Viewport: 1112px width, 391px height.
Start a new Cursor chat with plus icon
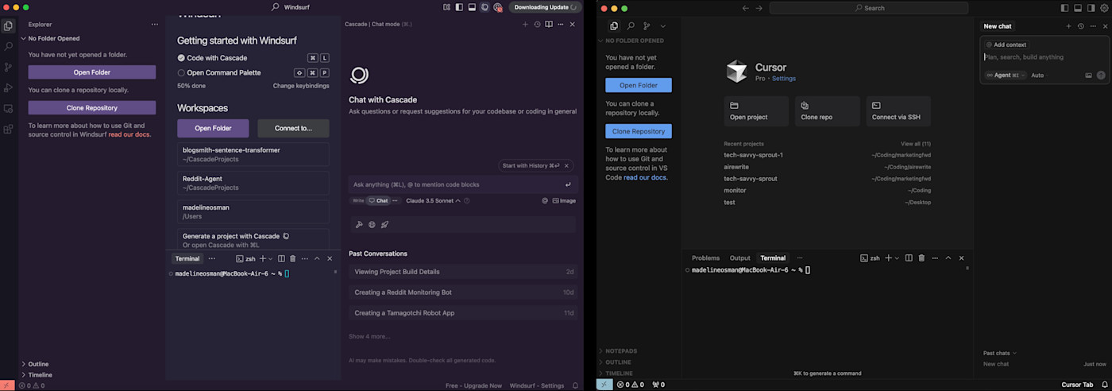pyautogui.click(x=1068, y=26)
